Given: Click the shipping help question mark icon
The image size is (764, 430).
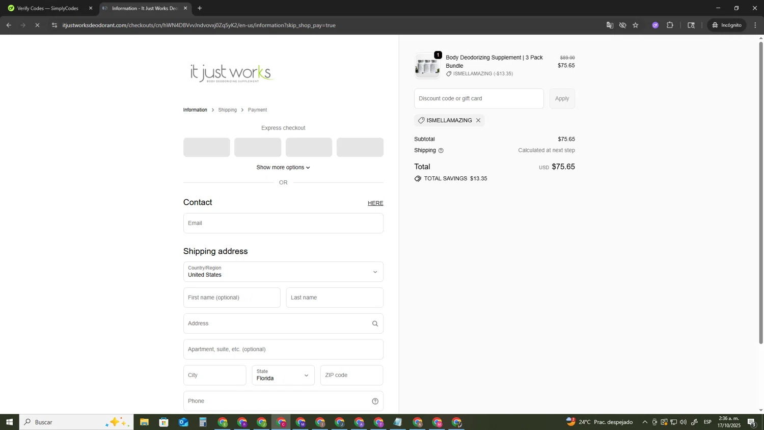Looking at the screenshot, I should [x=441, y=151].
